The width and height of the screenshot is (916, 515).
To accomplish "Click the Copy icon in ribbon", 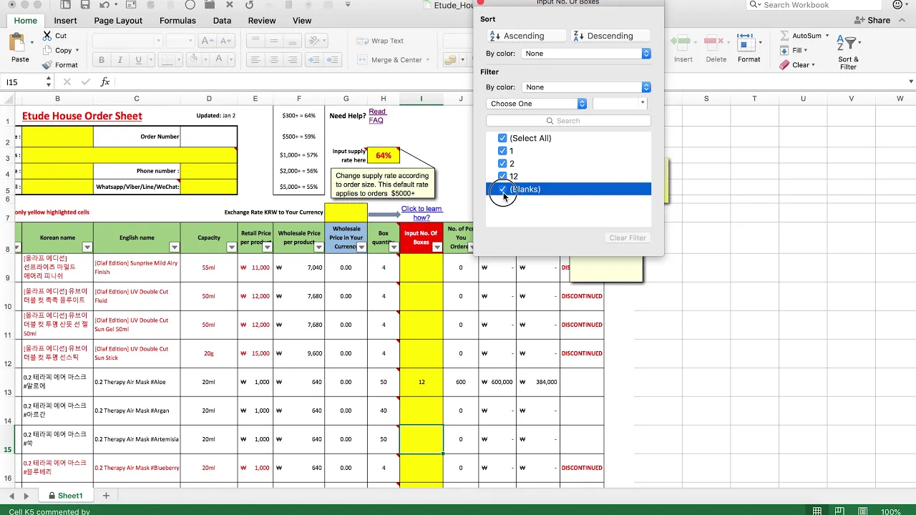I will point(47,50).
